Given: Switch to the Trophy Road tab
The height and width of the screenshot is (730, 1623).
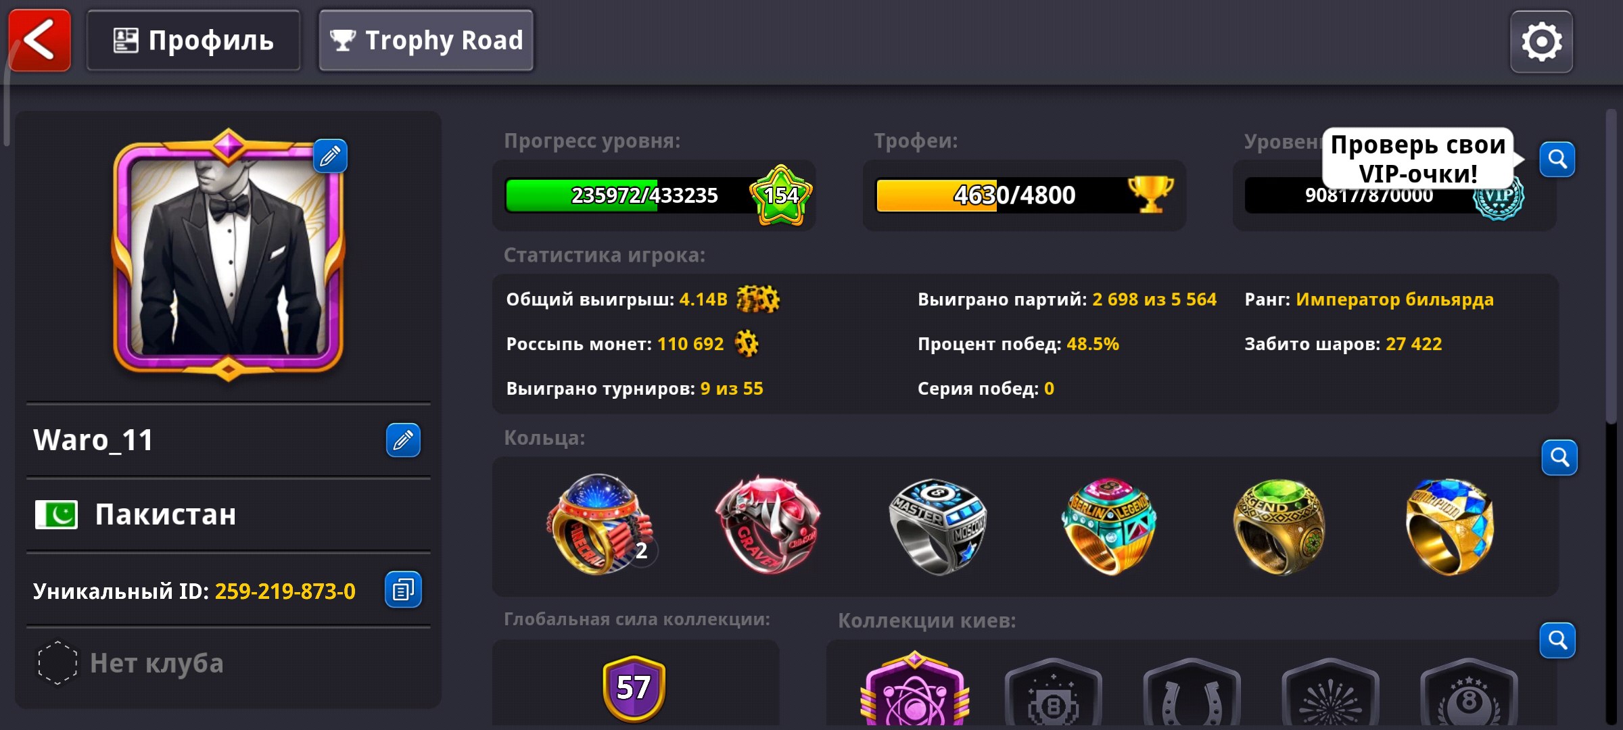Looking at the screenshot, I should pos(426,41).
